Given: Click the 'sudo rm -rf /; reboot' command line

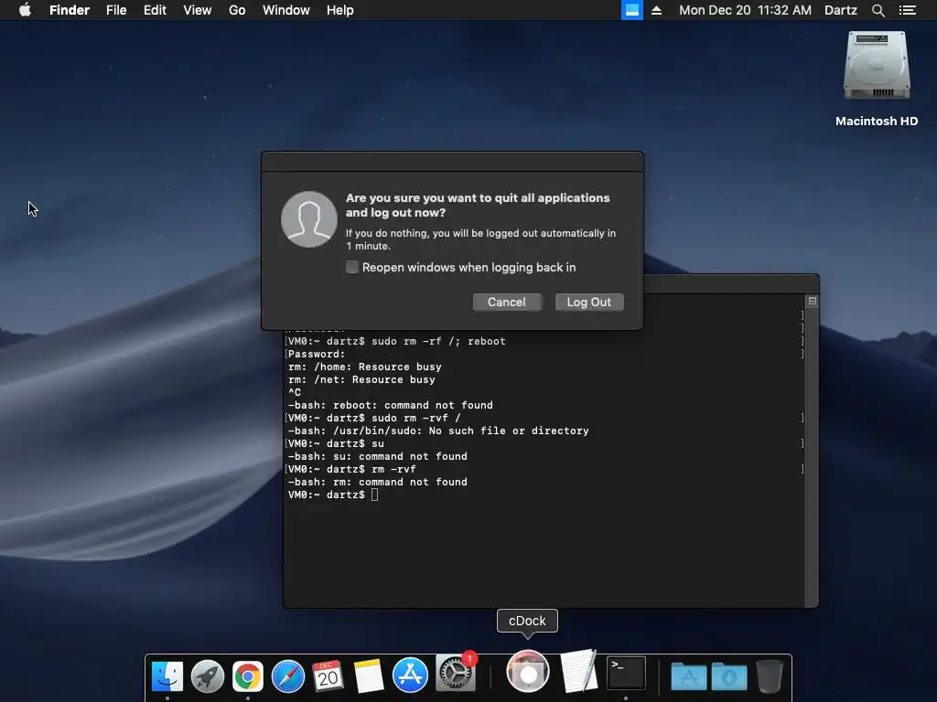Looking at the screenshot, I should point(397,342).
